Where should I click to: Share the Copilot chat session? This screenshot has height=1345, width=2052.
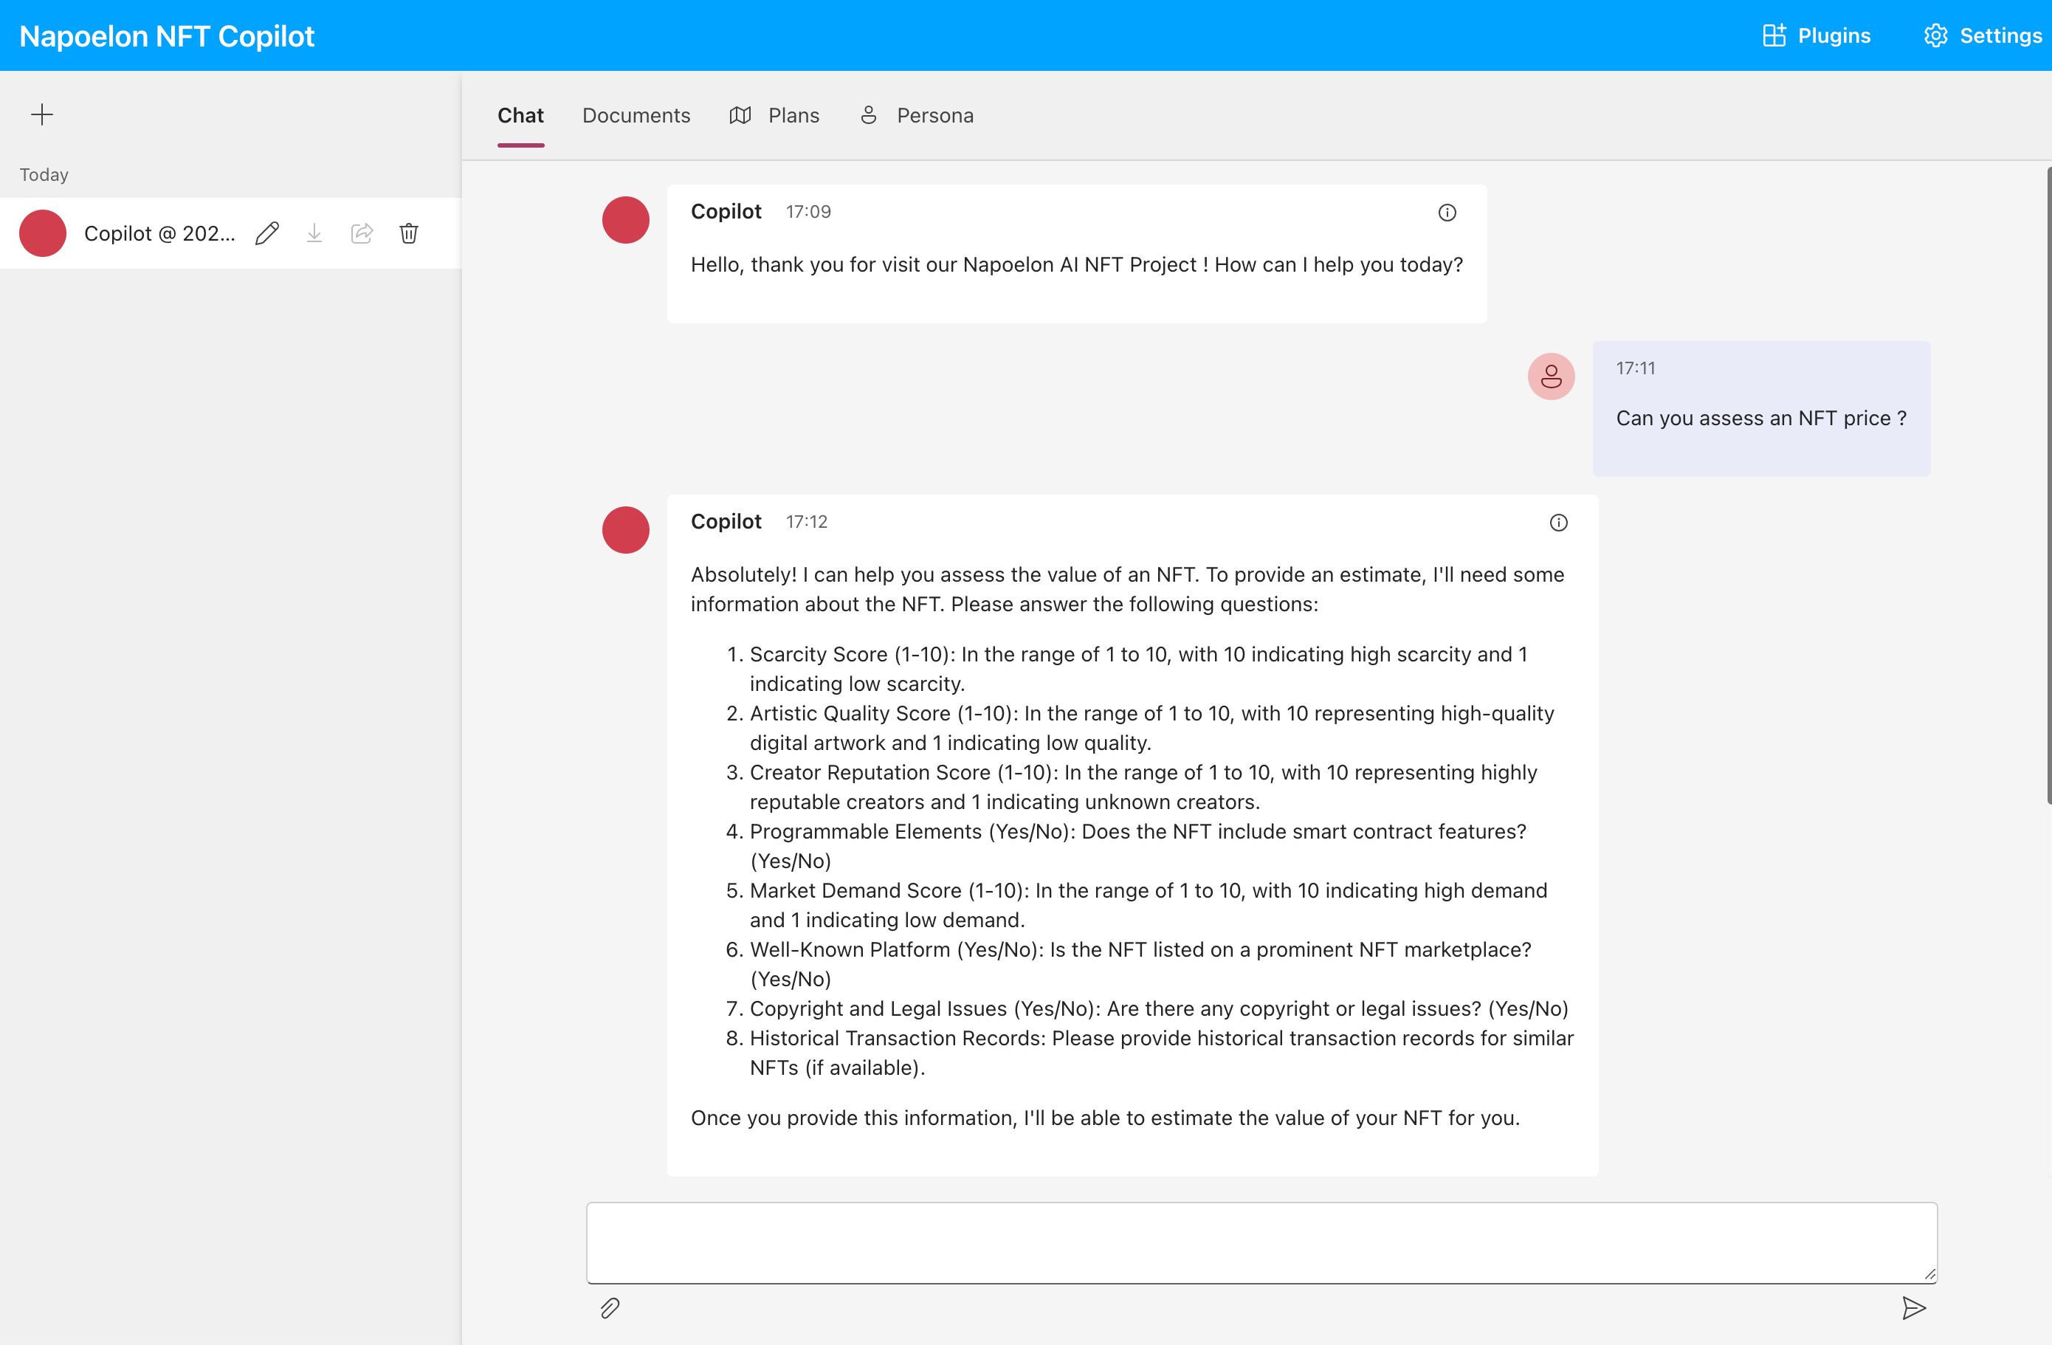pyautogui.click(x=362, y=234)
